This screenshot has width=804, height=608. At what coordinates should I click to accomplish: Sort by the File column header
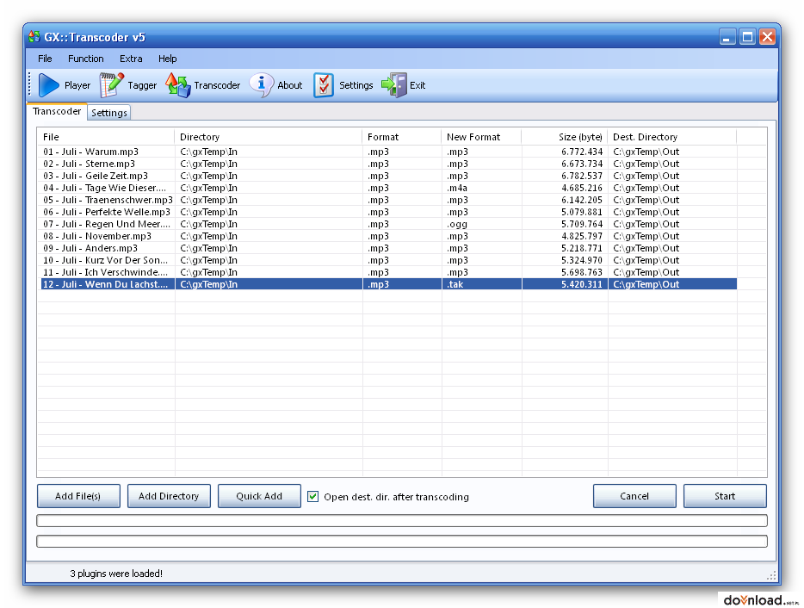click(106, 137)
